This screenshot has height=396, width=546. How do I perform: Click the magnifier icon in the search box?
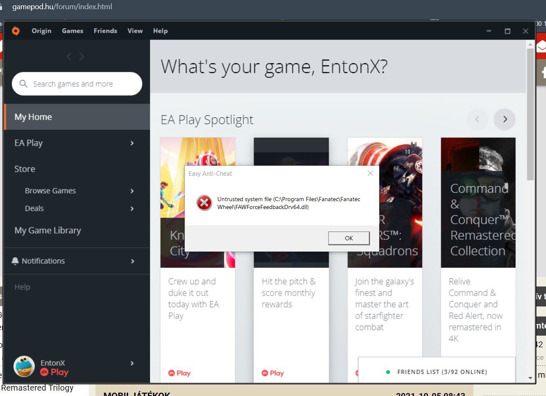point(23,84)
